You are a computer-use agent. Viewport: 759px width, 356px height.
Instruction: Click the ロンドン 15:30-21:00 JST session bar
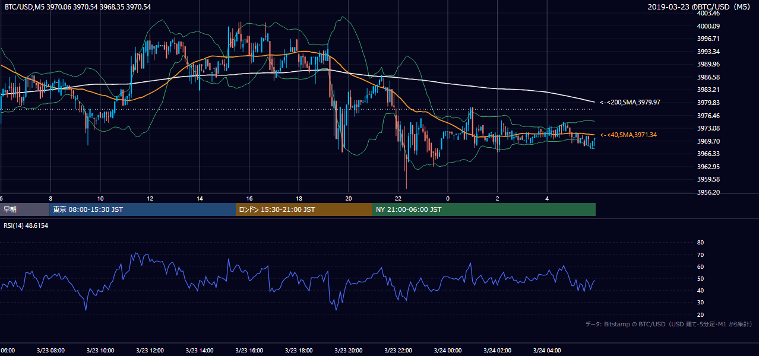click(x=304, y=209)
